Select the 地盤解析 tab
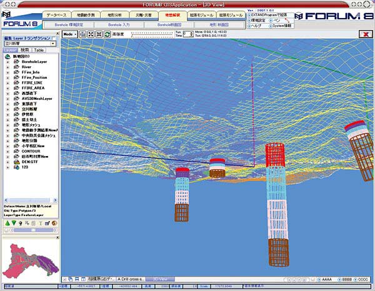The width and height of the screenshot is (375, 291). pos(172,15)
